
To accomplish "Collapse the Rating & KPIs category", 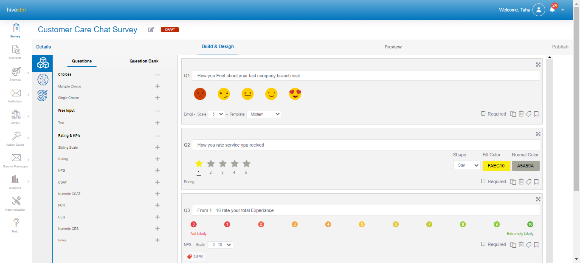I will pos(158,136).
